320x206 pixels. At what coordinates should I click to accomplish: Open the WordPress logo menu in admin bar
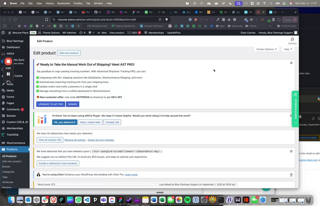coord(3,33)
